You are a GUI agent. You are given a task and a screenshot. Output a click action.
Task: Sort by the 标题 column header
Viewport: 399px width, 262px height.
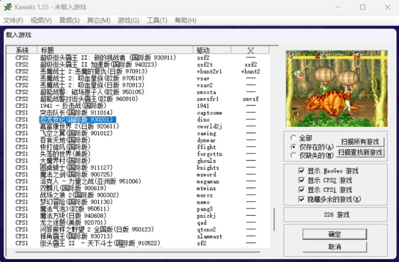(115, 50)
